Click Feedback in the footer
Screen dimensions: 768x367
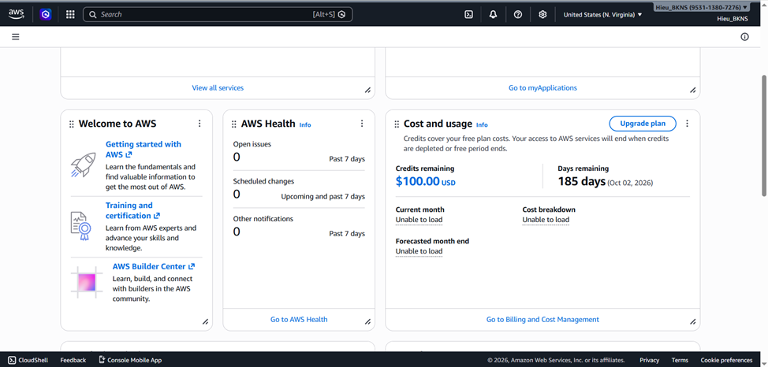tap(73, 360)
